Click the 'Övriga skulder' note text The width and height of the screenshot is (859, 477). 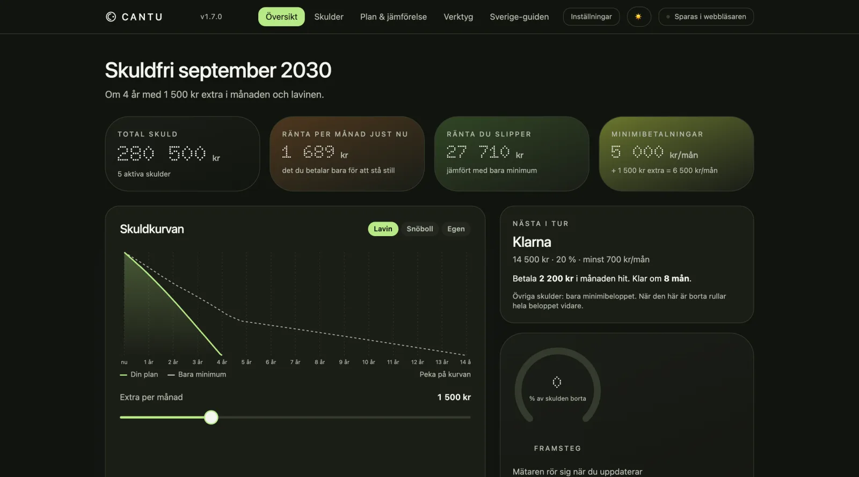pos(619,301)
